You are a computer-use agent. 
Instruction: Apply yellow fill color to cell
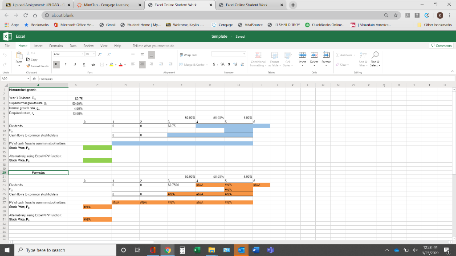pyautogui.click(x=111, y=64)
